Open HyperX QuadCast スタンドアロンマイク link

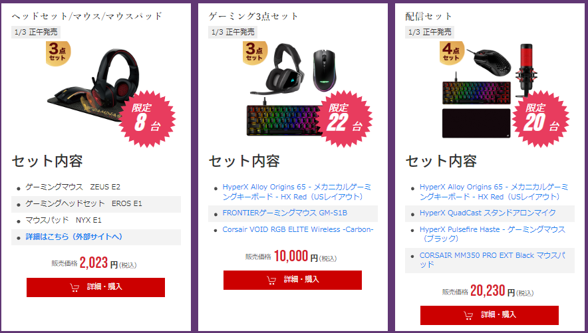click(x=488, y=213)
